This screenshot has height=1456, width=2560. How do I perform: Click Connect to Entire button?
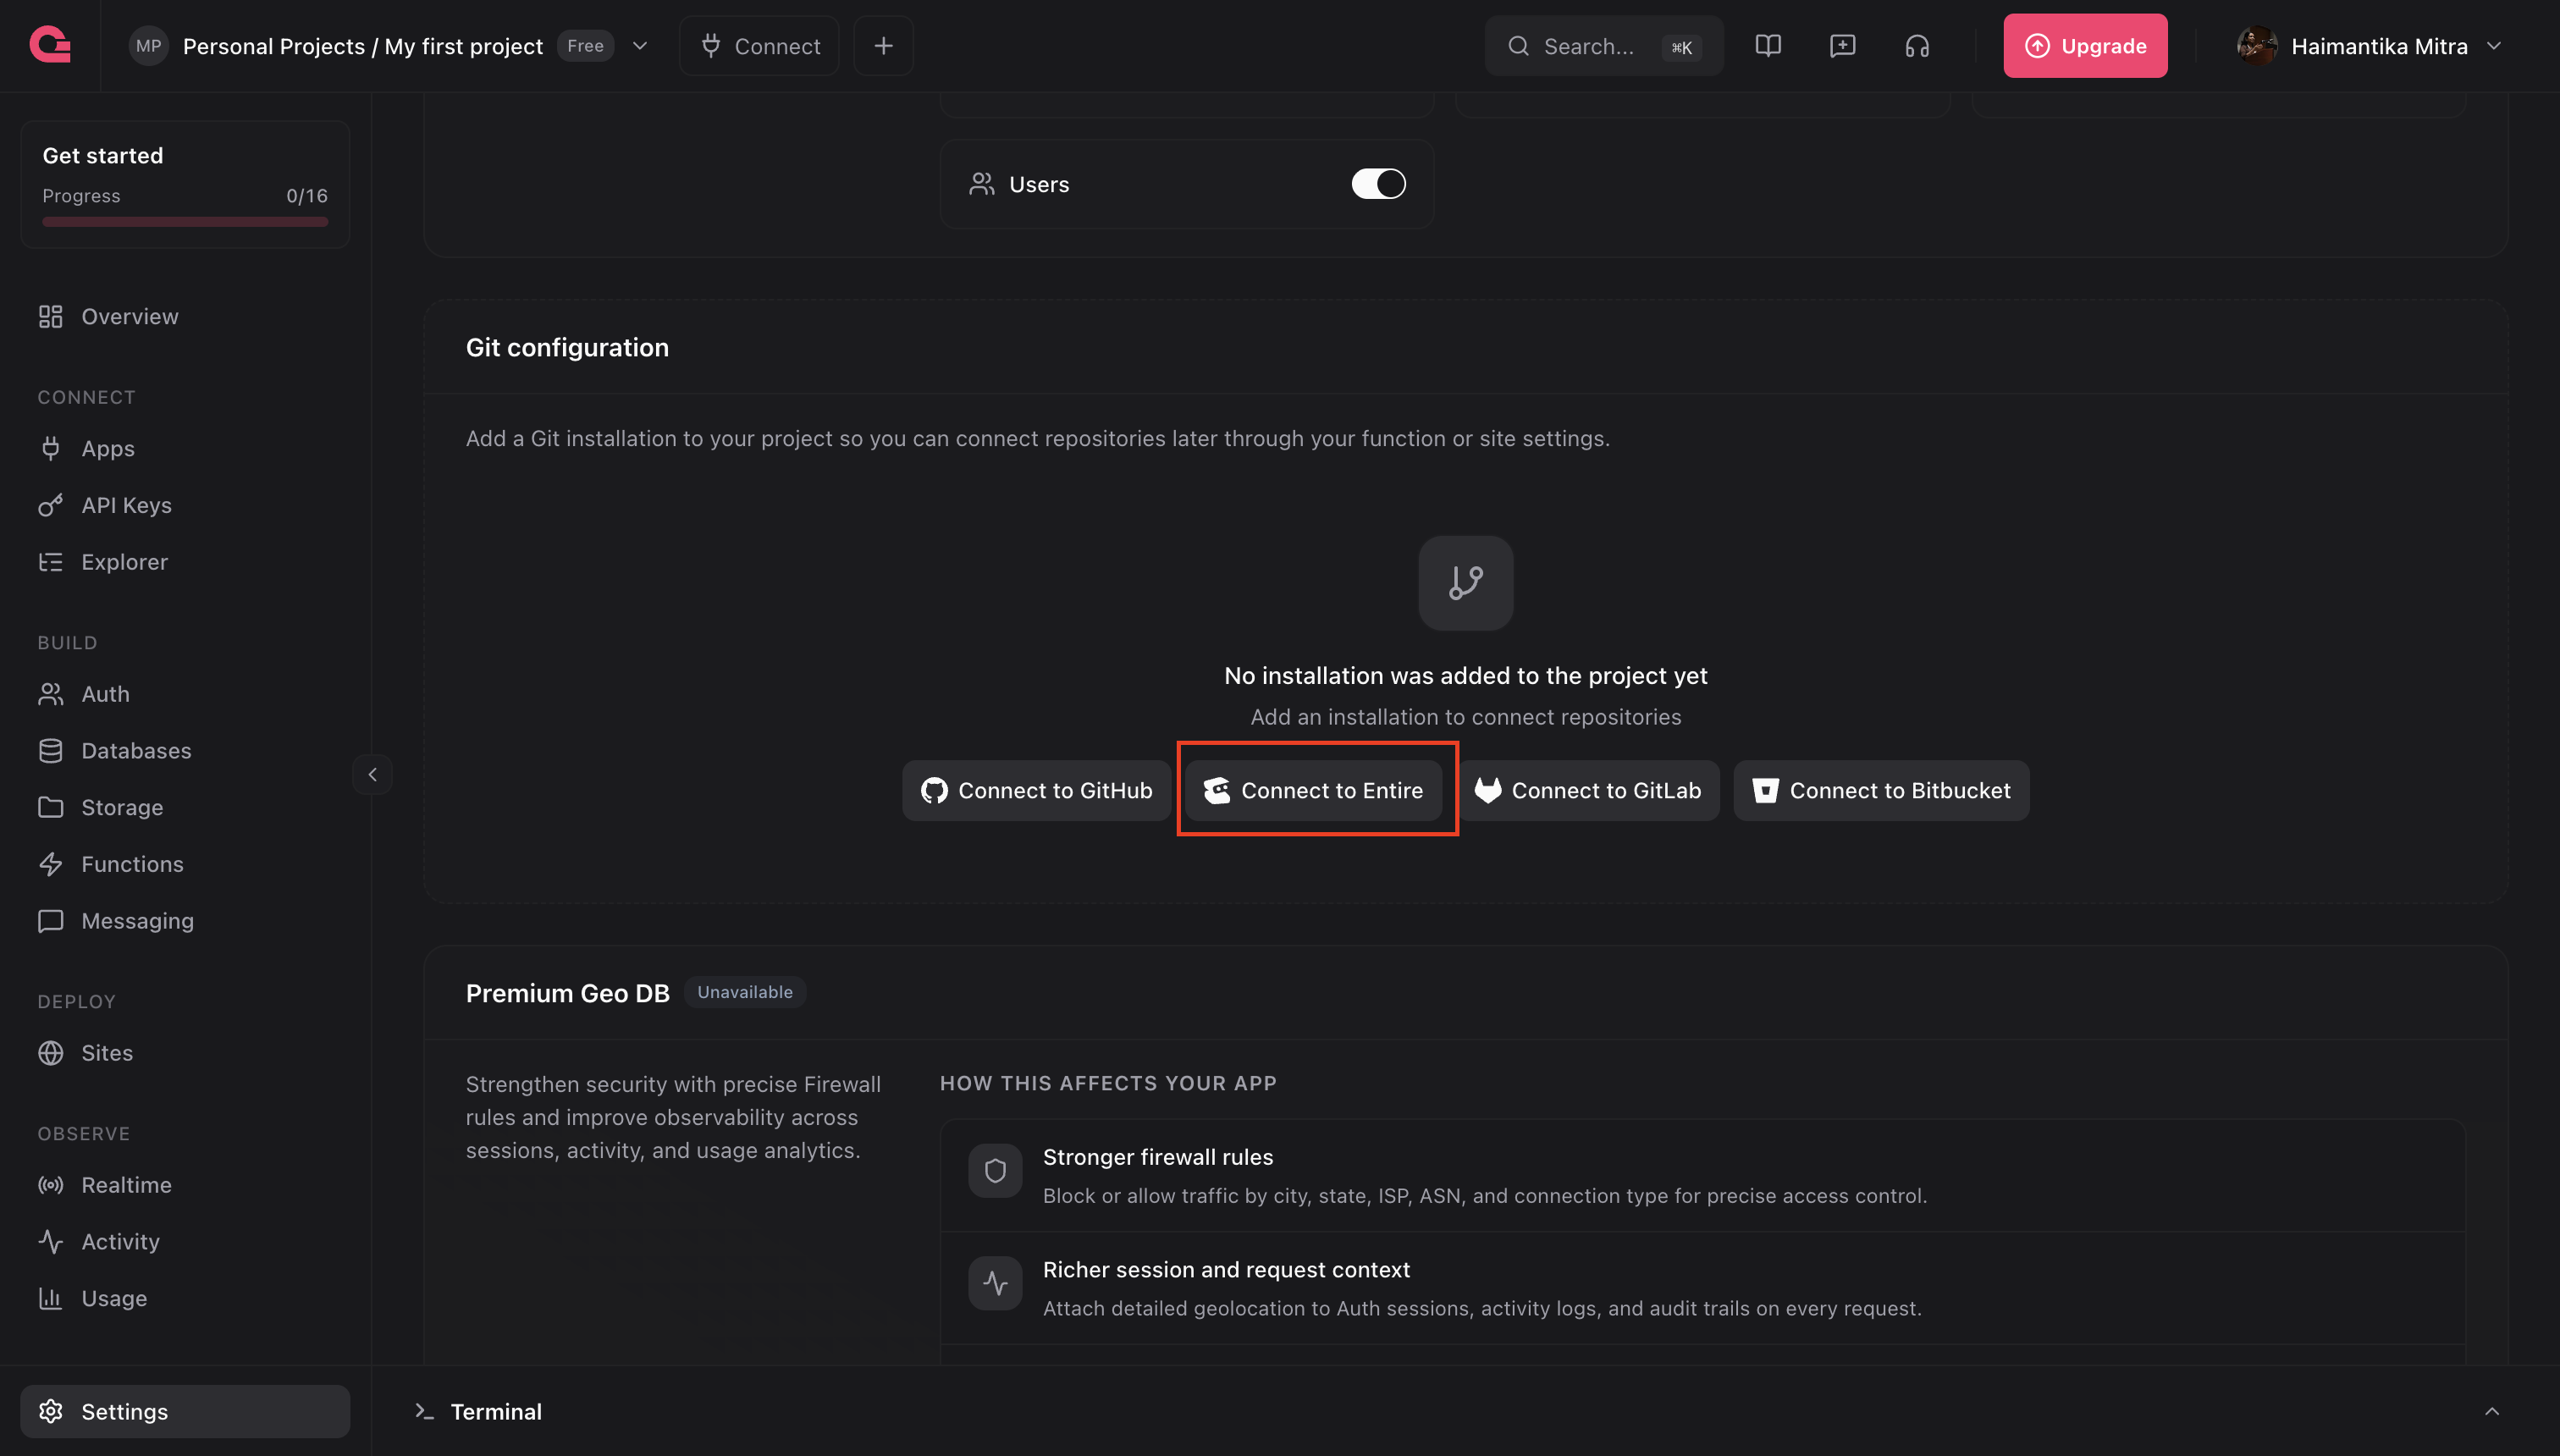pos(1314,791)
